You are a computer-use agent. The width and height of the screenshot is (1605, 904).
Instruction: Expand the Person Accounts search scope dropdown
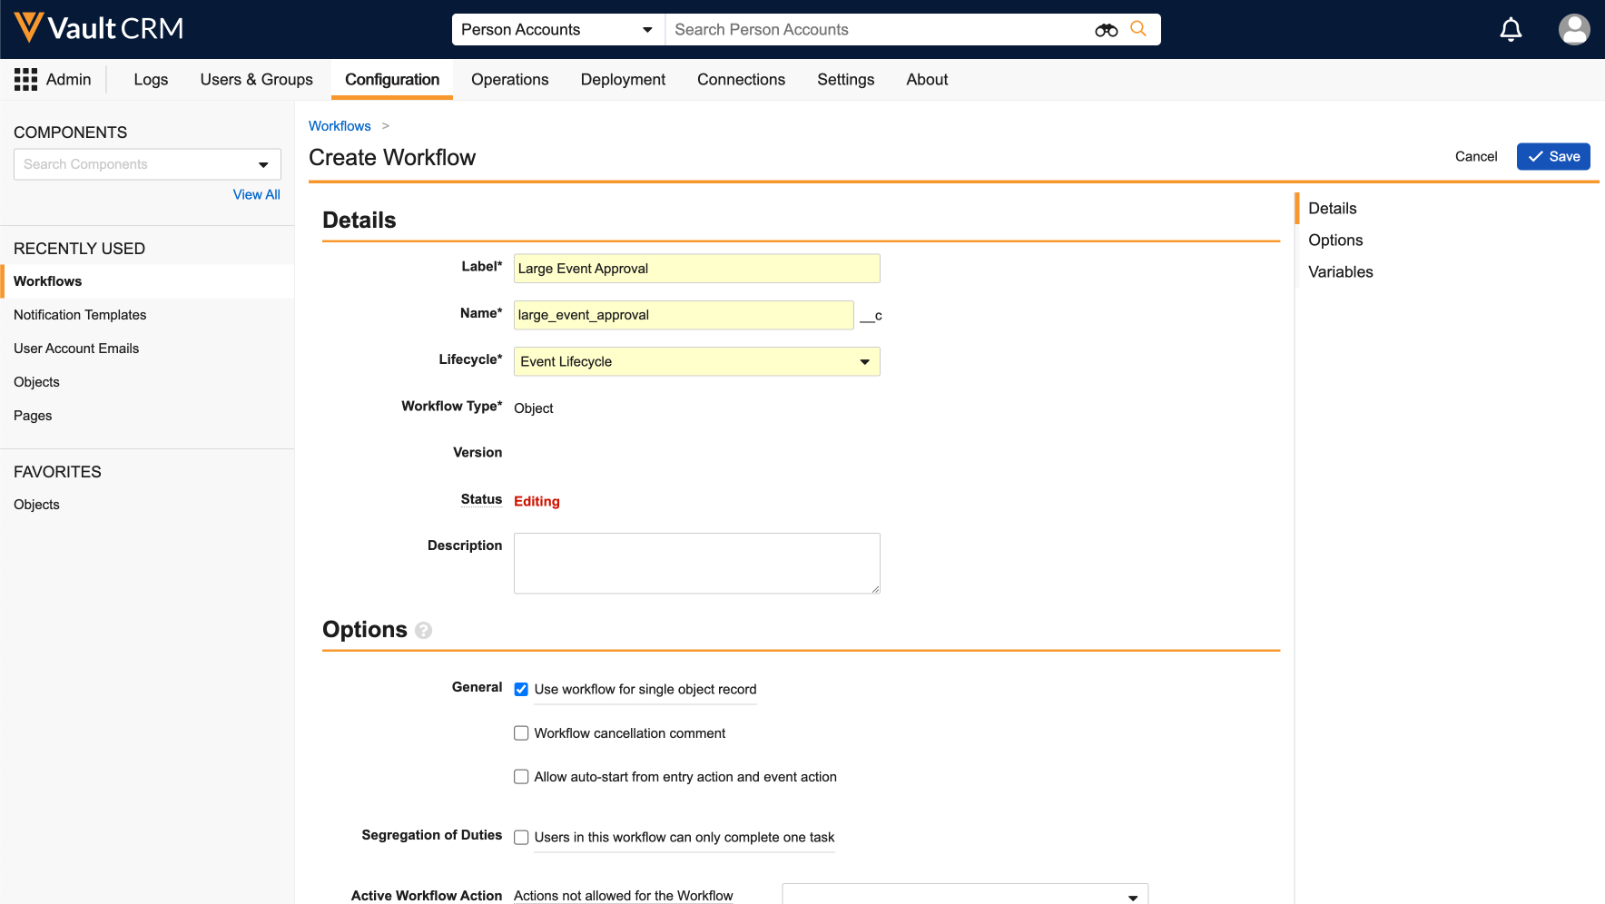coord(557,30)
